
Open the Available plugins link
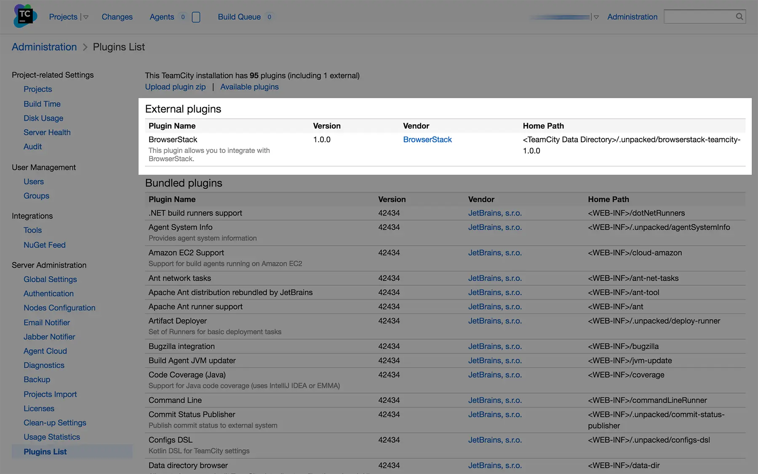click(249, 87)
